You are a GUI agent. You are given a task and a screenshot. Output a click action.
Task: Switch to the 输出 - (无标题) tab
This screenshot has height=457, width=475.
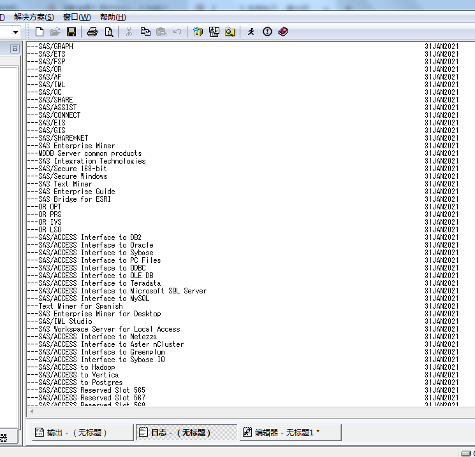tap(82, 433)
